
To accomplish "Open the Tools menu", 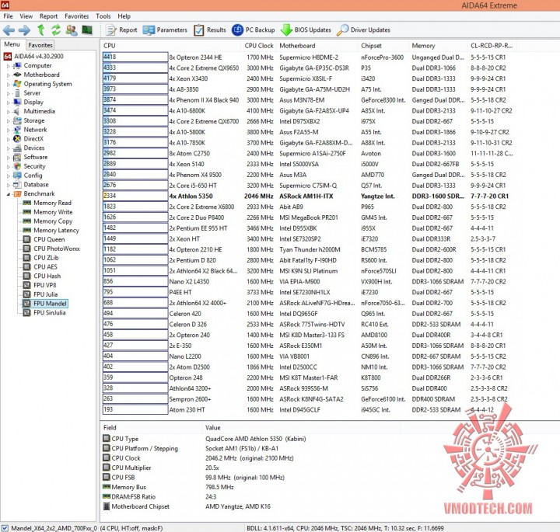I will [103, 16].
